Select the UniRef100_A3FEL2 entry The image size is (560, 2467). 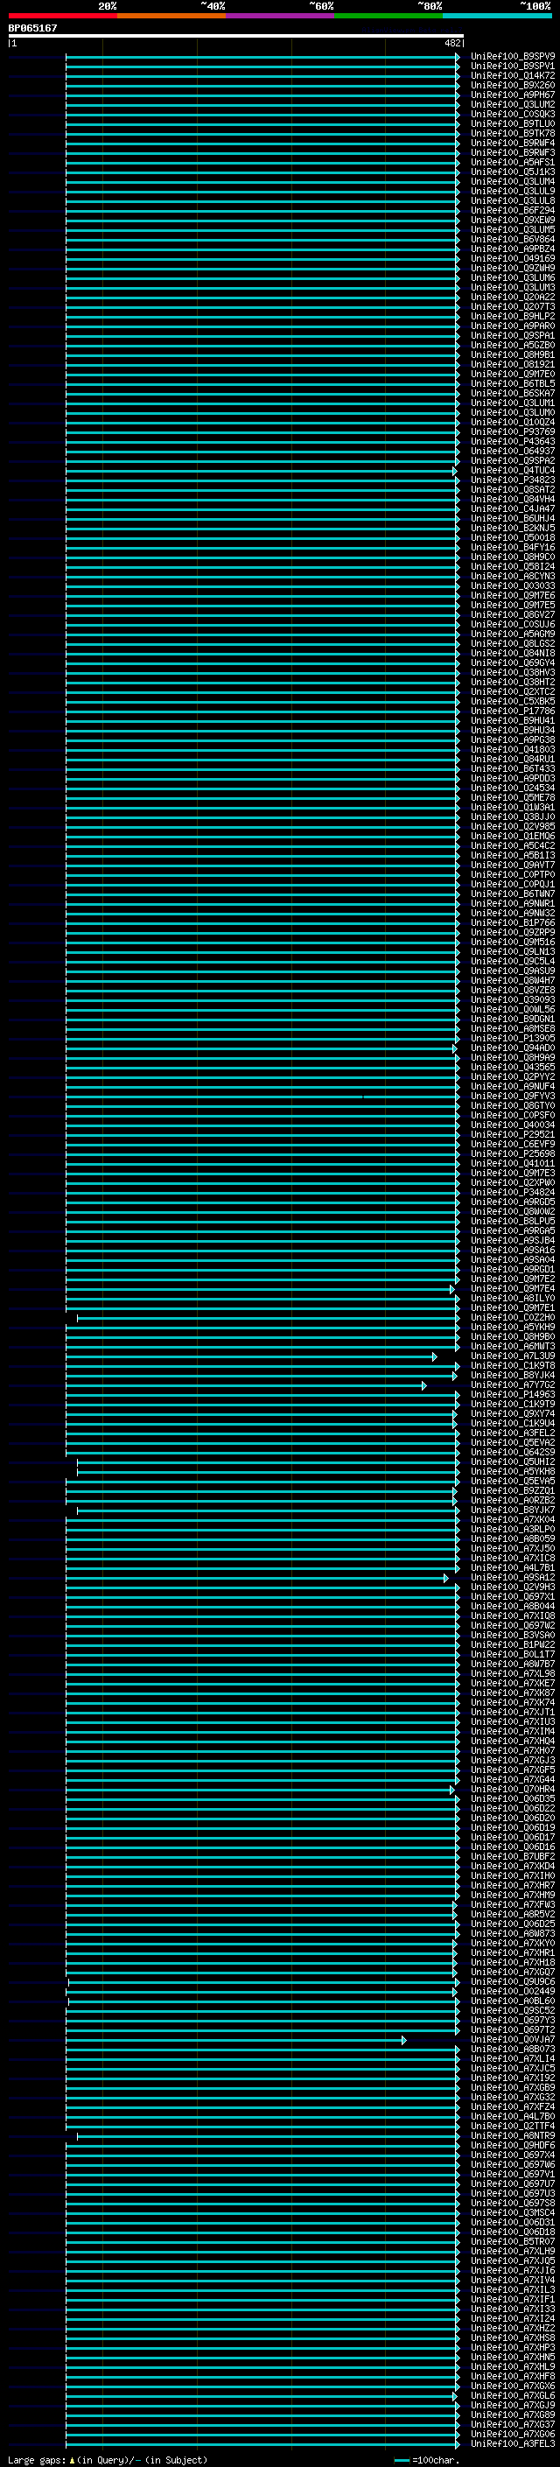click(512, 1433)
